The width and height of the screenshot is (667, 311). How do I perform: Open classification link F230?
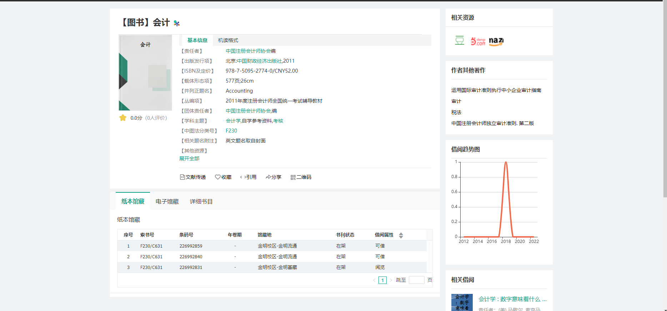(x=231, y=131)
